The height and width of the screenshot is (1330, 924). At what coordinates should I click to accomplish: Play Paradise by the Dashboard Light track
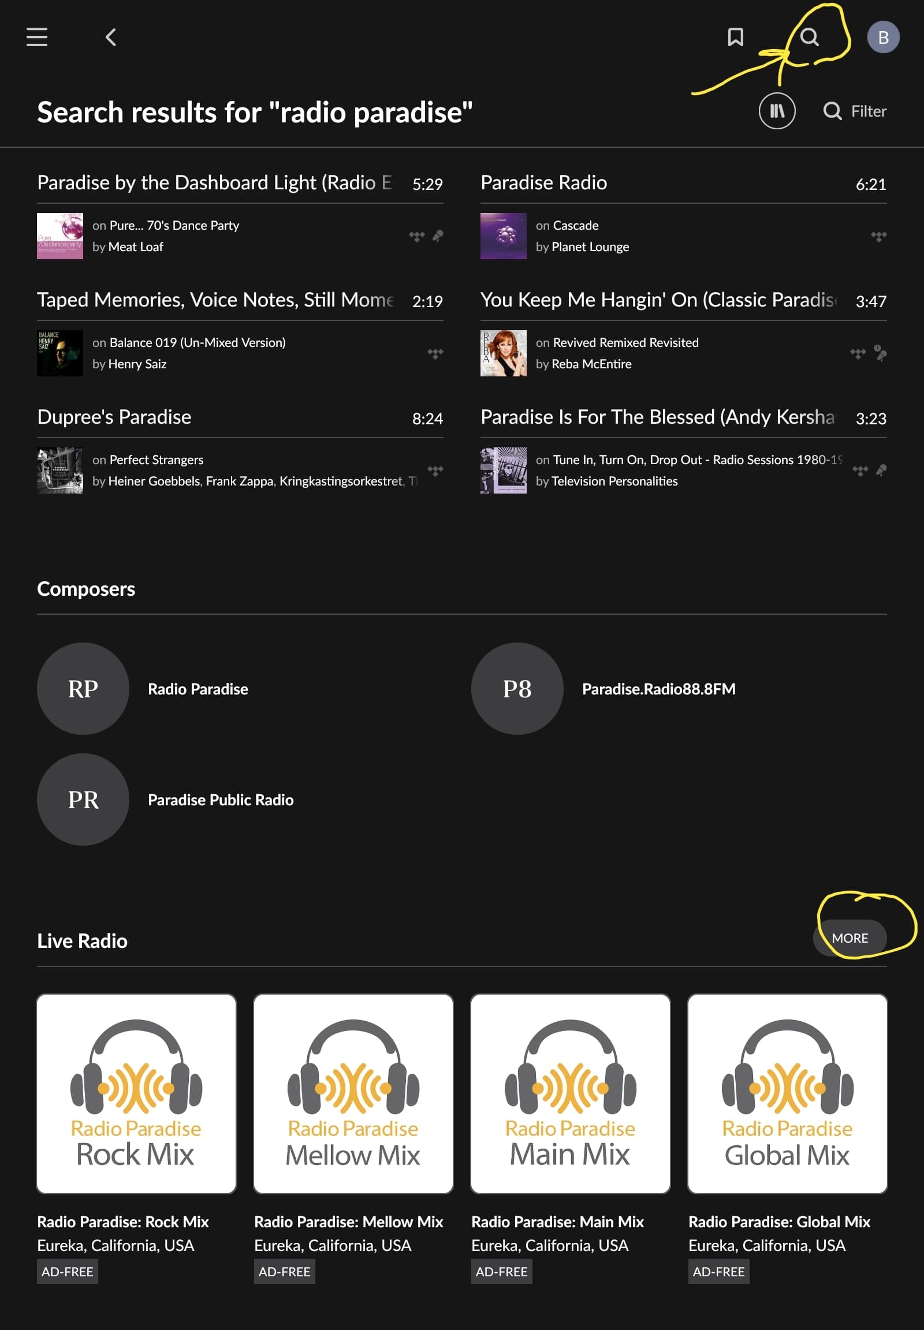[214, 183]
